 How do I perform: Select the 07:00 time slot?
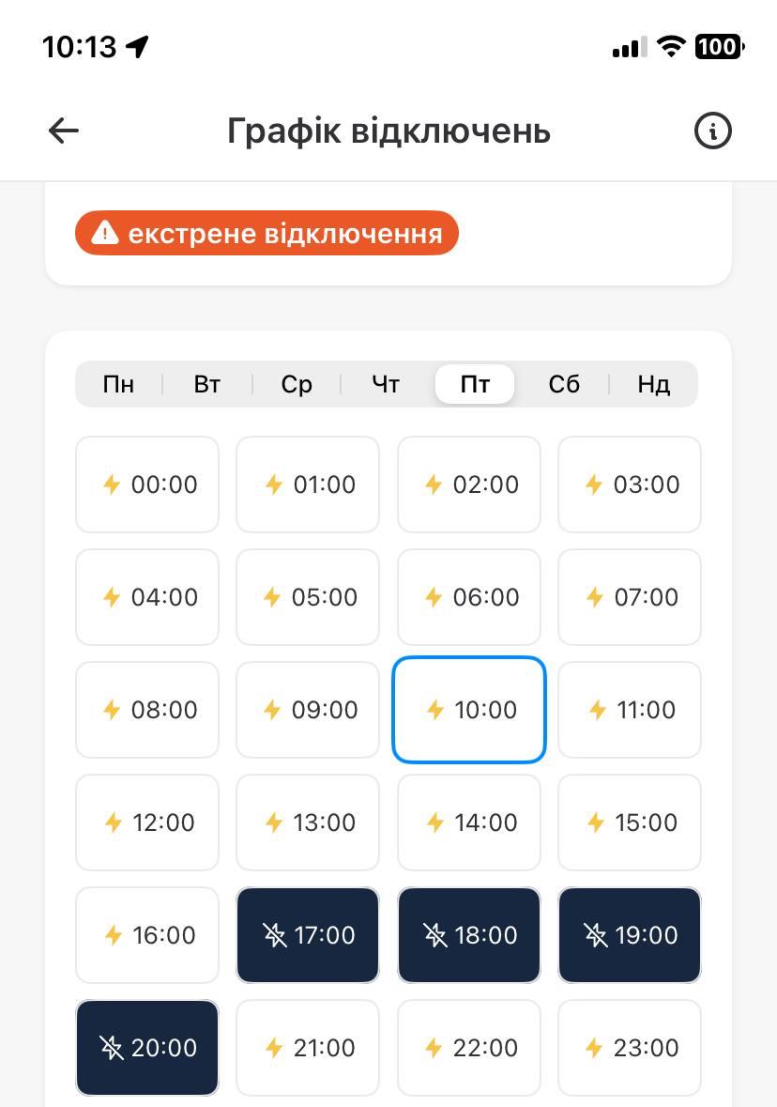pyautogui.click(x=630, y=597)
